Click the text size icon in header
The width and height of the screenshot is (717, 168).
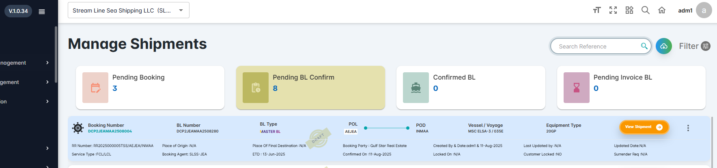[596, 10]
